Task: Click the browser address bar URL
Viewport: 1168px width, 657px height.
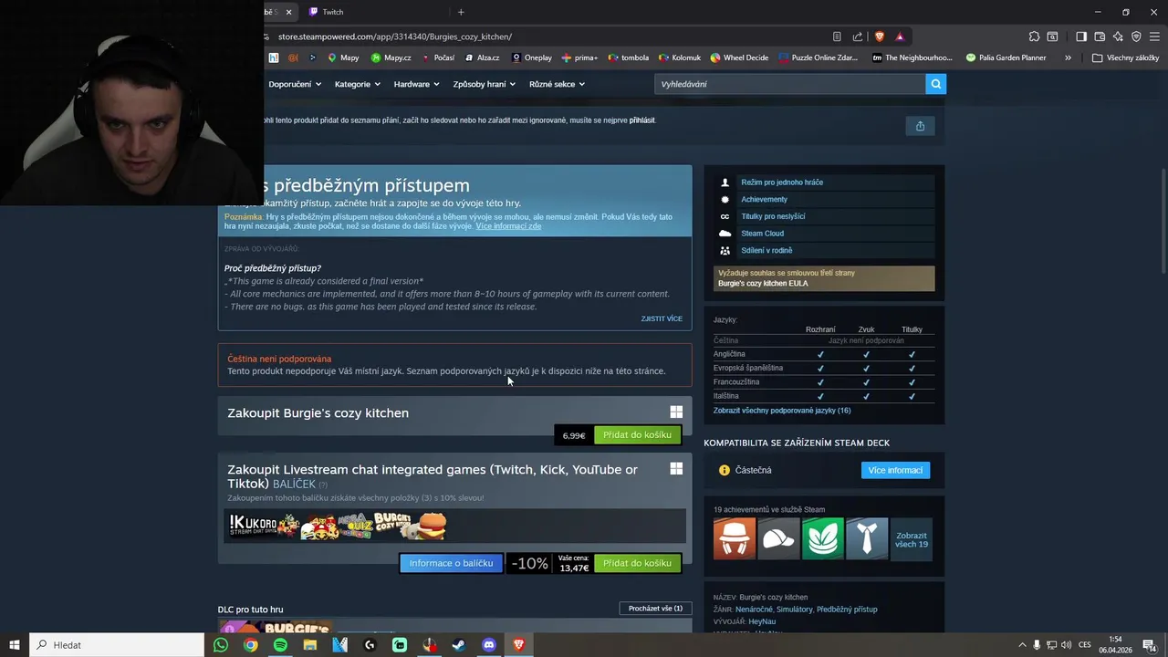Action: tap(395, 36)
